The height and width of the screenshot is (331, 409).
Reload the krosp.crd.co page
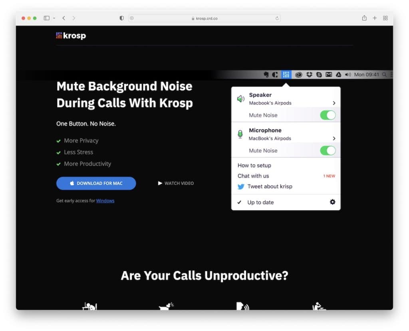(x=277, y=18)
